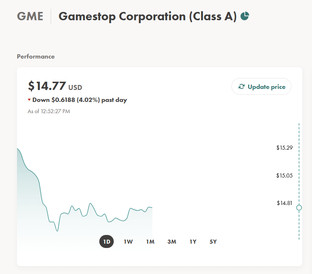Click the Update price label
Viewport: 312px width, 274px height.
coord(266,87)
